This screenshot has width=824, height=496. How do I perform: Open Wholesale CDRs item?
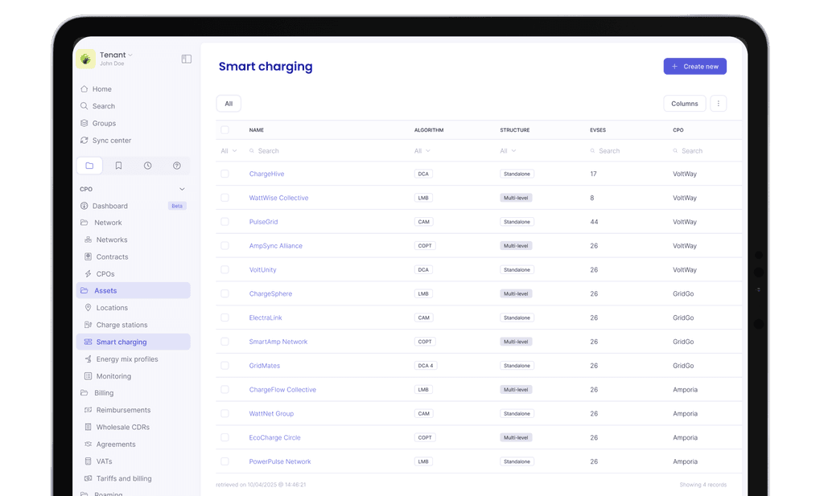pyautogui.click(x=122, y=427)
